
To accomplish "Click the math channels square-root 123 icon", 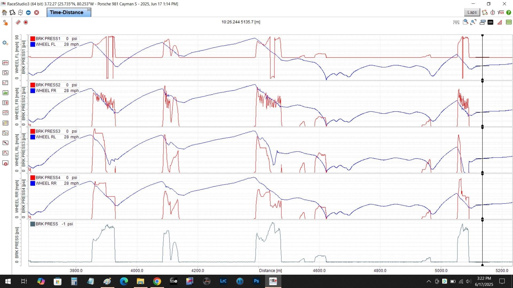I will click(x=501, y=13).
